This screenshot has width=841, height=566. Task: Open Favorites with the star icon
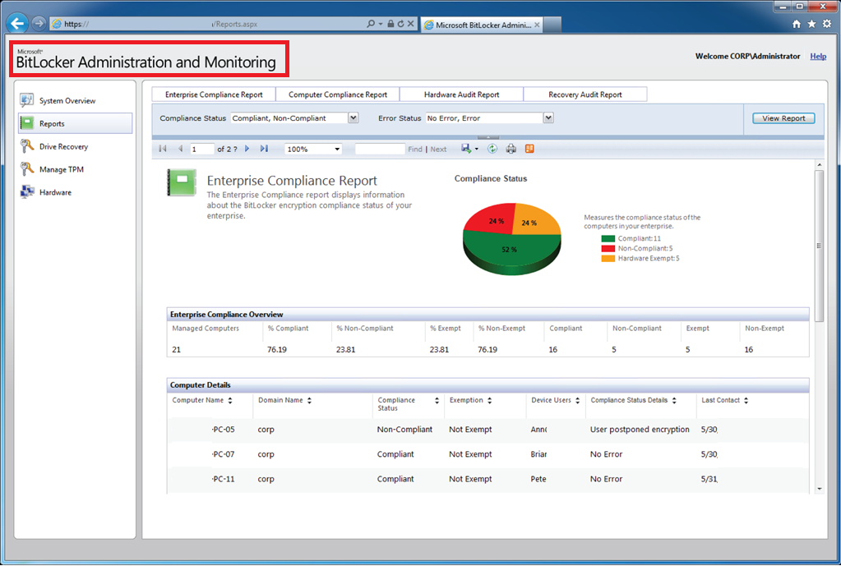click(811, 24)
